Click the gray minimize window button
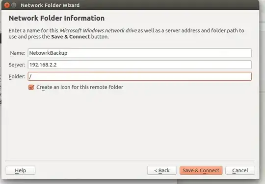This screenshot has width=265, height=184. click(x=14, y=5)
